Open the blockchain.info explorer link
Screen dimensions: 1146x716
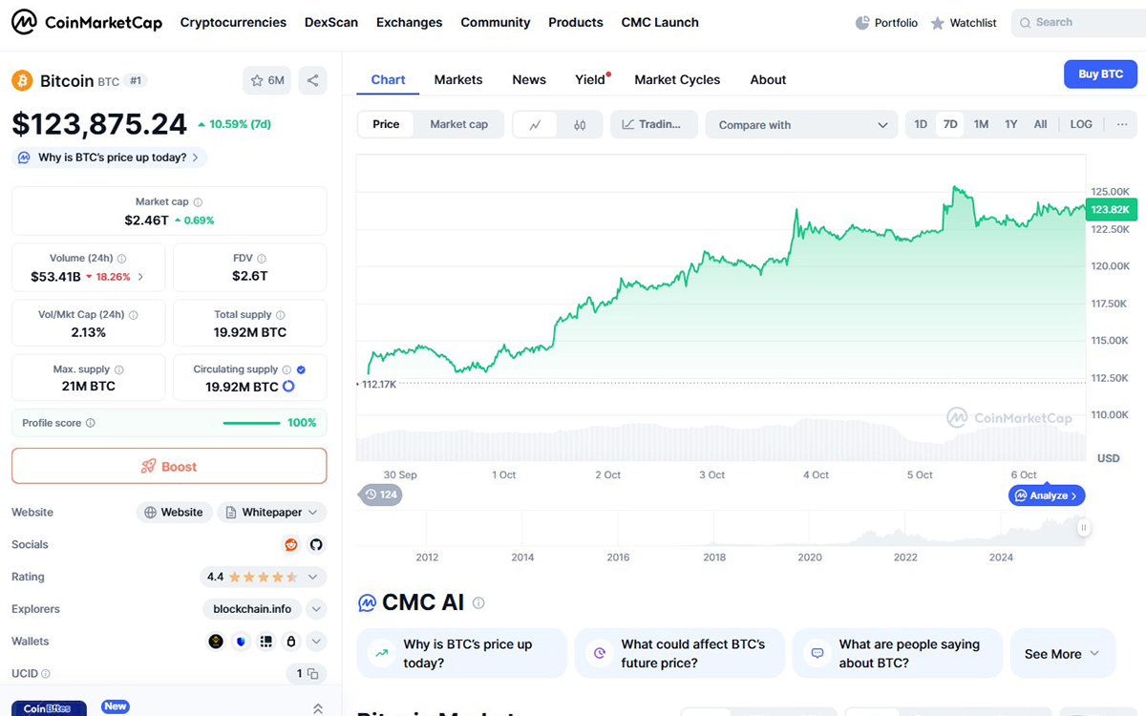(x=250, y=608)
